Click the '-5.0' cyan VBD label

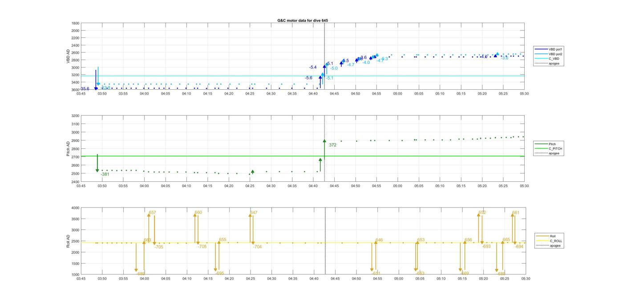[334, 68]
